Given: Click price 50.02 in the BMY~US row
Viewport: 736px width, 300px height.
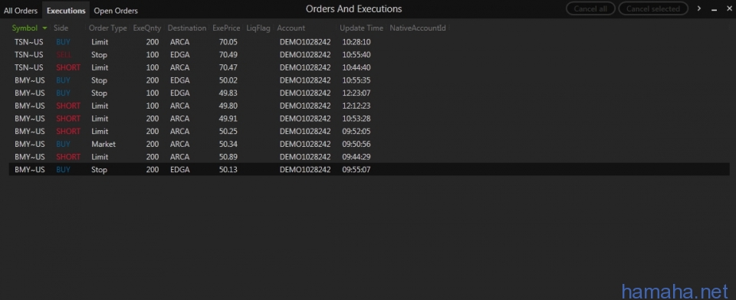Looking at the screenshot, I should (228, 80).
